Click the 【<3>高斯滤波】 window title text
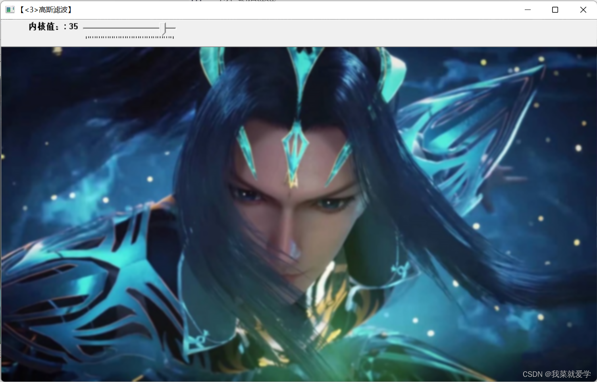597x382 pixels. (x=46, y=10)
